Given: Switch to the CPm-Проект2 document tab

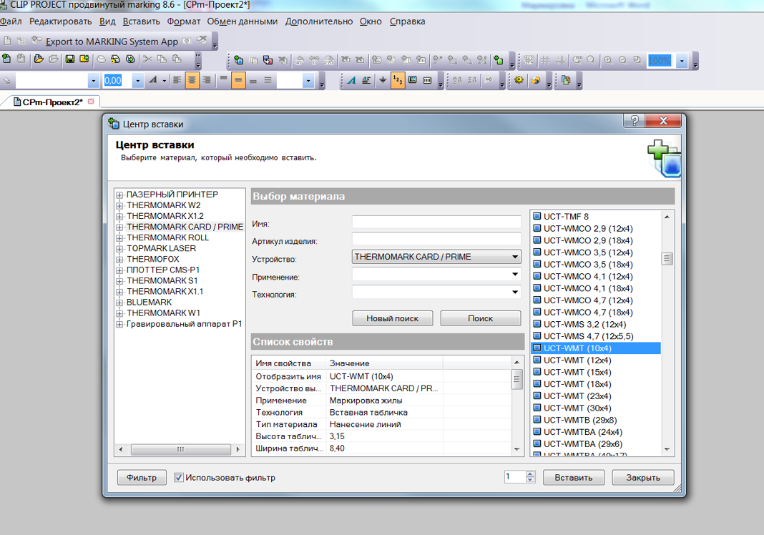Looking at the screenshot, I should pos(52,102).
